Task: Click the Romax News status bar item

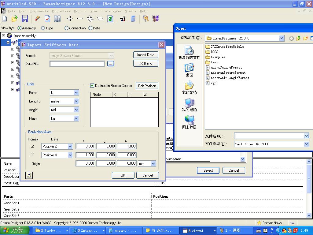Action: tap(270, 223)
